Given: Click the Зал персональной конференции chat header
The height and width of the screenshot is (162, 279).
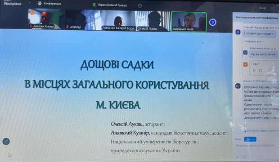Looking at the screenshot, I should [x=257, y=18].
